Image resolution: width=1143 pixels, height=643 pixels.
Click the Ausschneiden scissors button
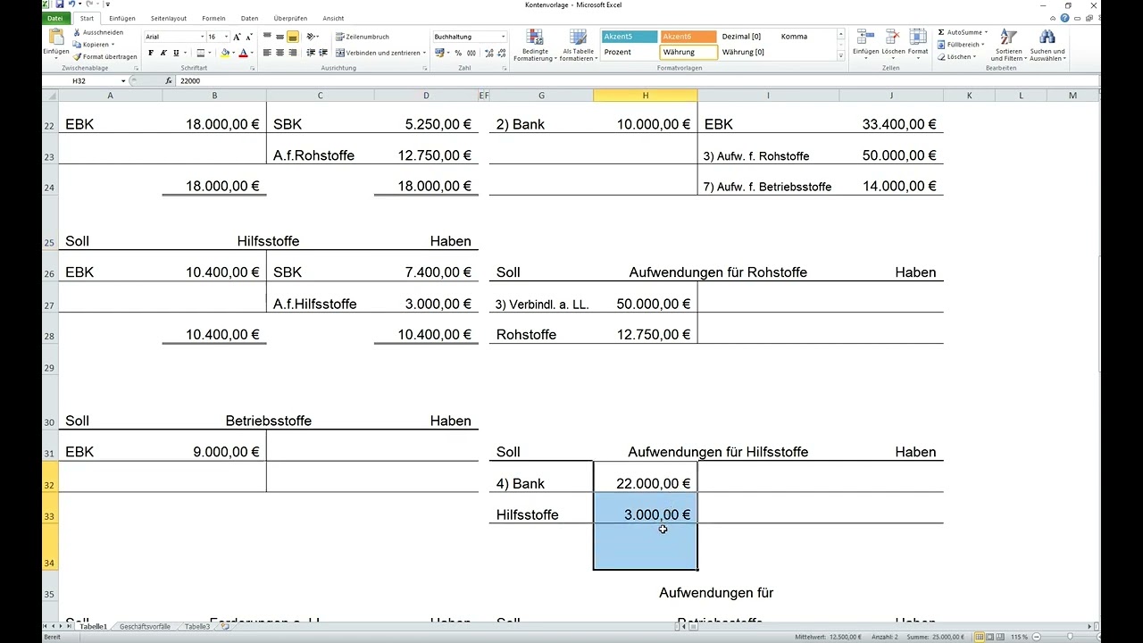(98, 32)
